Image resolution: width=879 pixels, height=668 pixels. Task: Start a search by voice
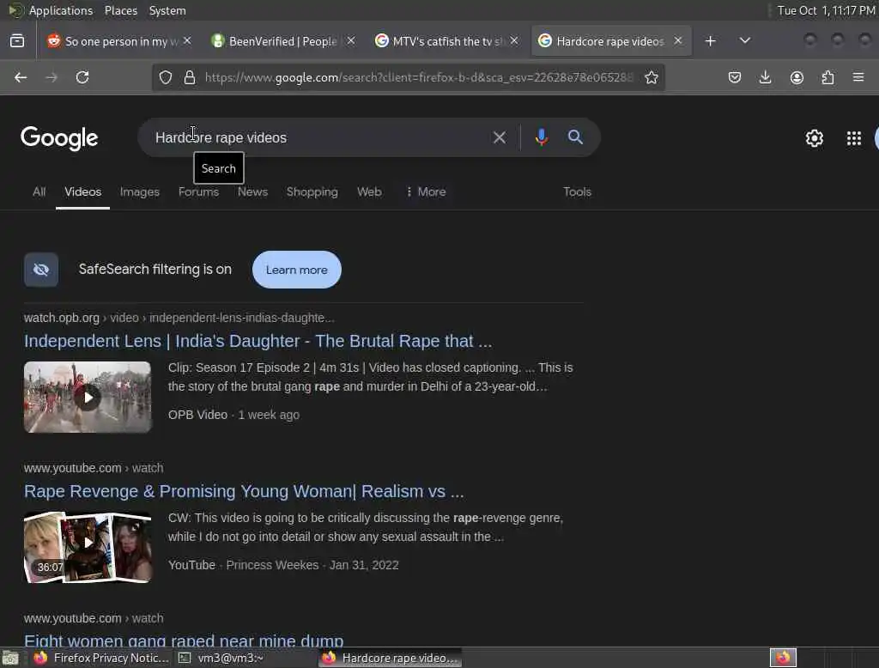coord(541,137)
